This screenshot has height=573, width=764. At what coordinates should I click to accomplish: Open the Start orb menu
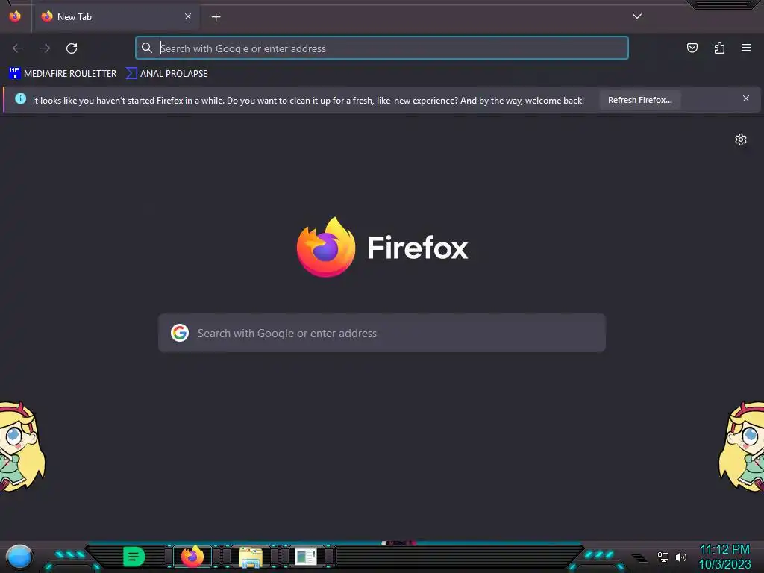(19, 557)
